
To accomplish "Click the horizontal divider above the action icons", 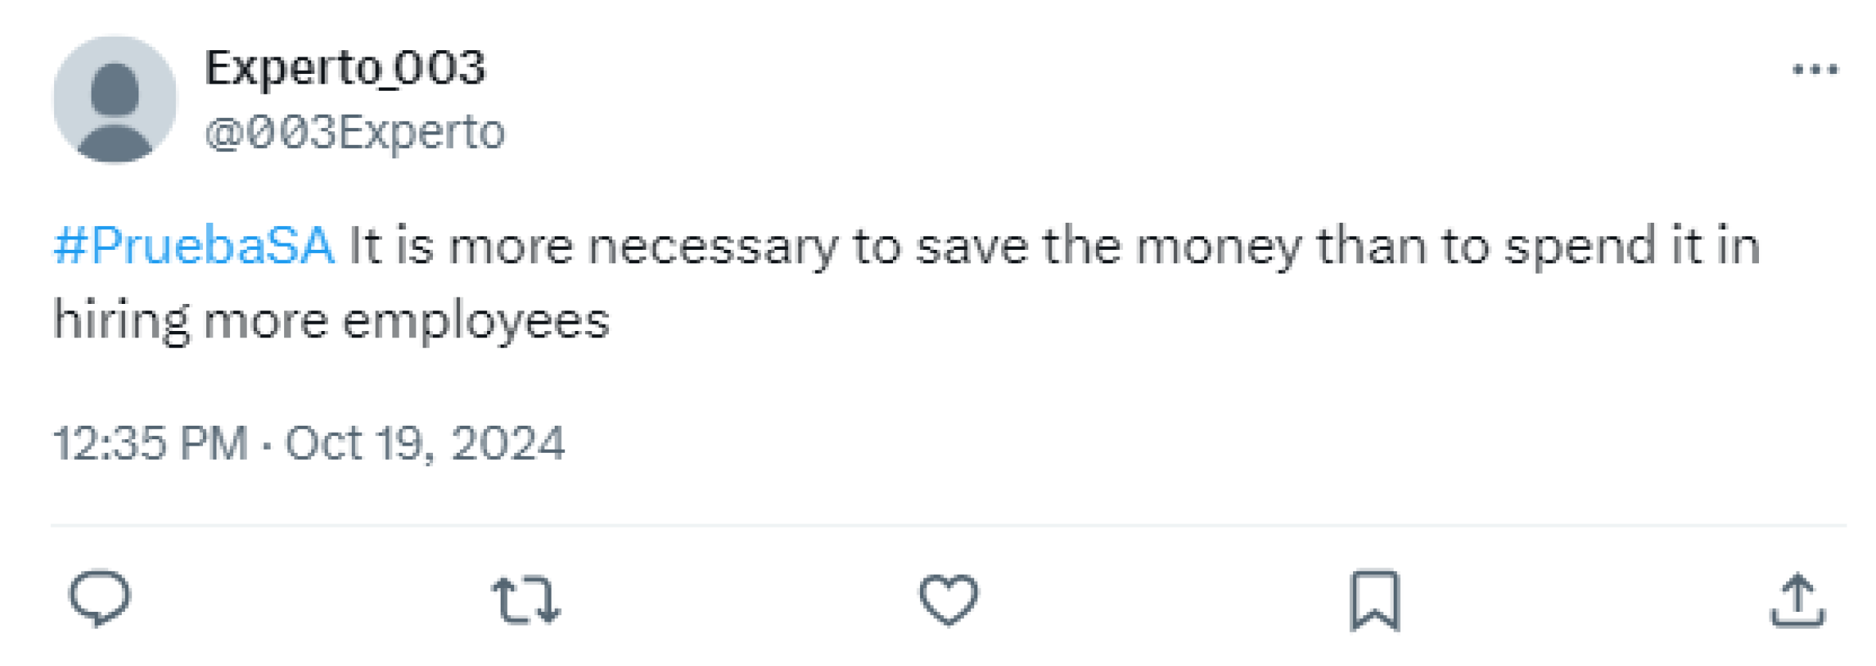I will (948, 525).
